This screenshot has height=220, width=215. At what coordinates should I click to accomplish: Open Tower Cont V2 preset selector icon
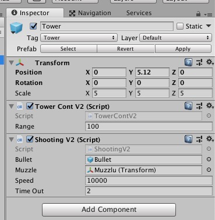(x=199, y=106)
